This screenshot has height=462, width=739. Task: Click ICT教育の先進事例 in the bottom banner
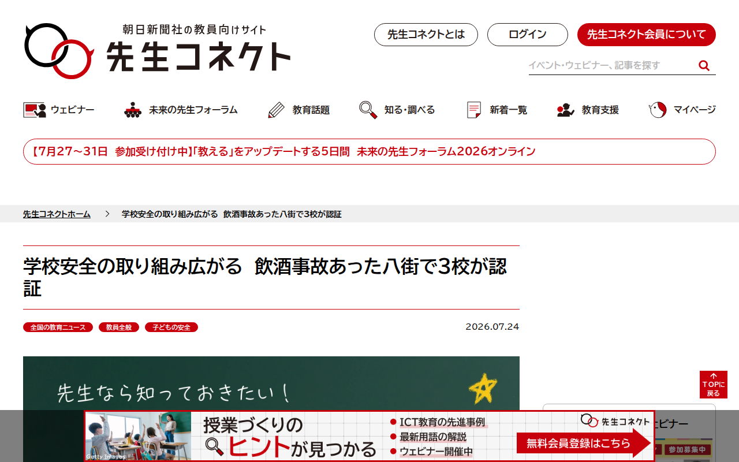442,422
